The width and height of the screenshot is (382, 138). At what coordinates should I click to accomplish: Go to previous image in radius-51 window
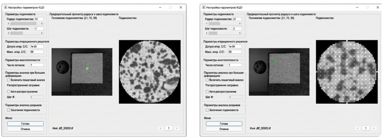tap(160, 128)
